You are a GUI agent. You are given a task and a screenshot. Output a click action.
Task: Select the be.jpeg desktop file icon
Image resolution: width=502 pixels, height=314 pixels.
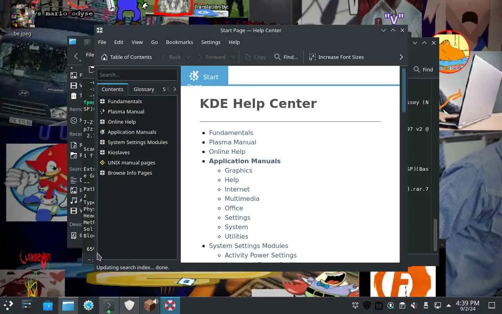click(22, 20)
